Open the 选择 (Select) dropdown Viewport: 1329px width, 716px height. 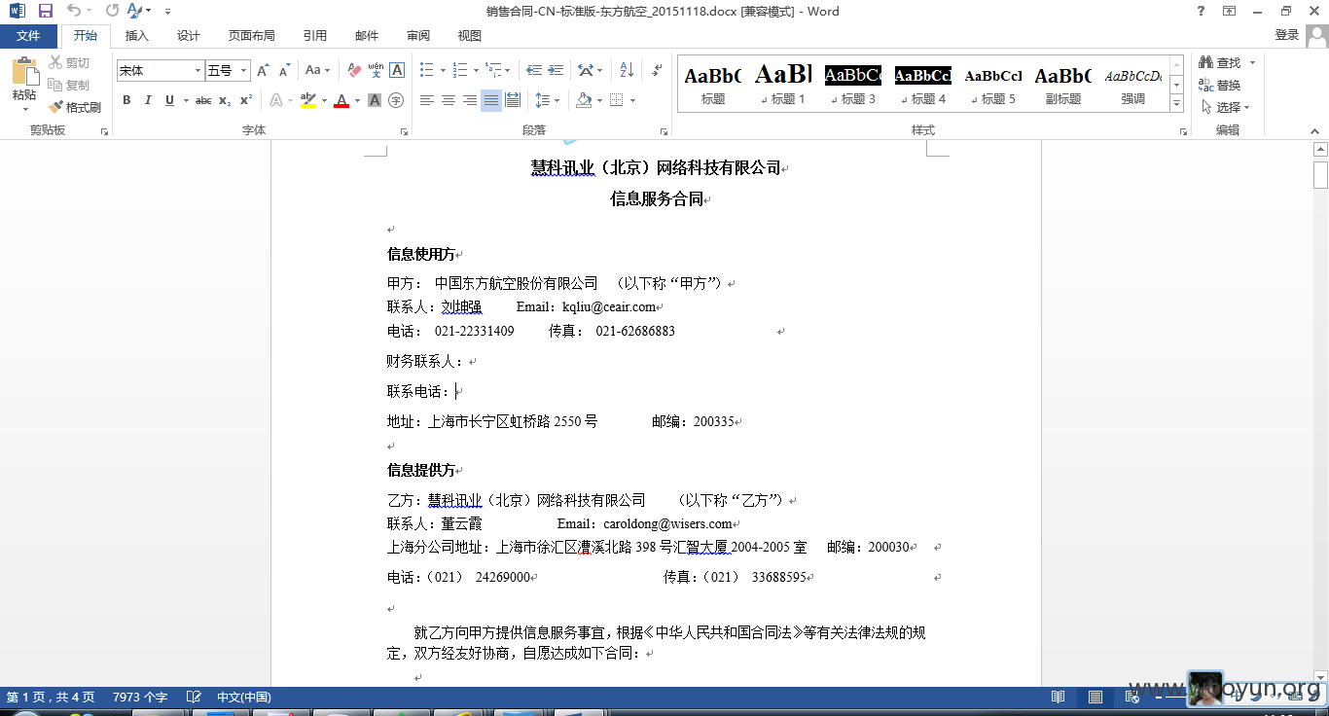click(1226, 107)
